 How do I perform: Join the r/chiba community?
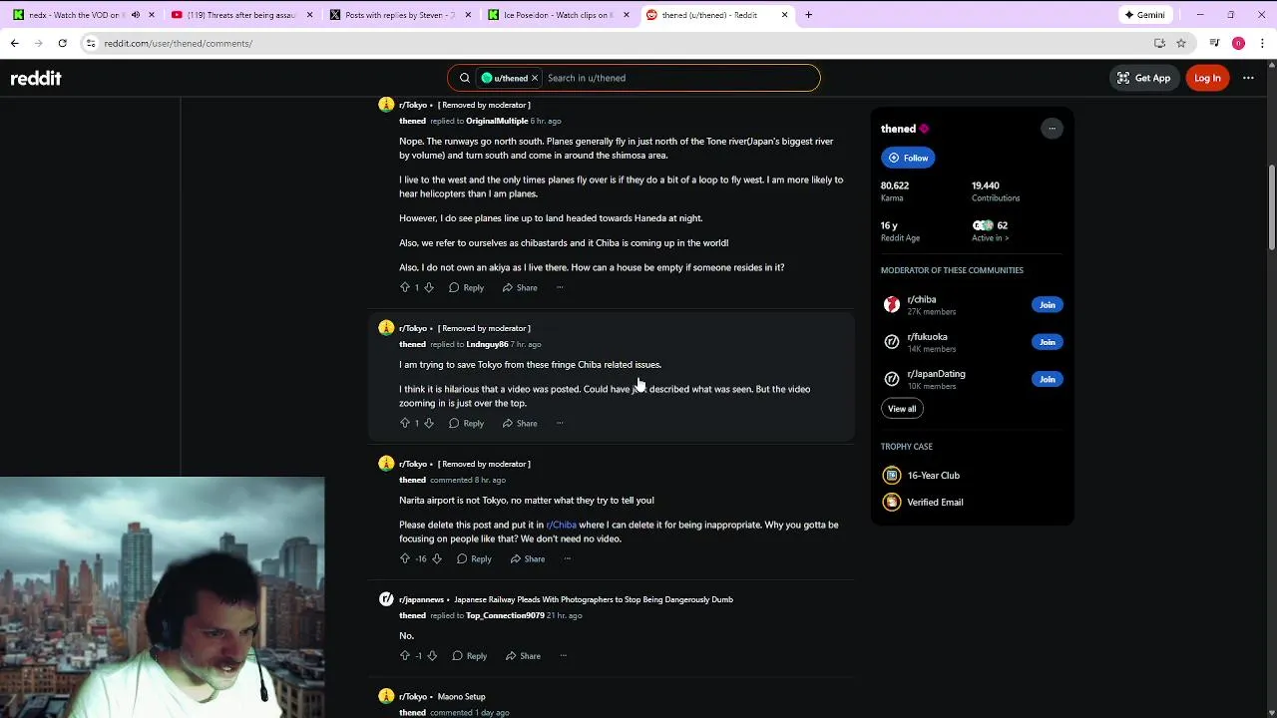pos(1047,305)
